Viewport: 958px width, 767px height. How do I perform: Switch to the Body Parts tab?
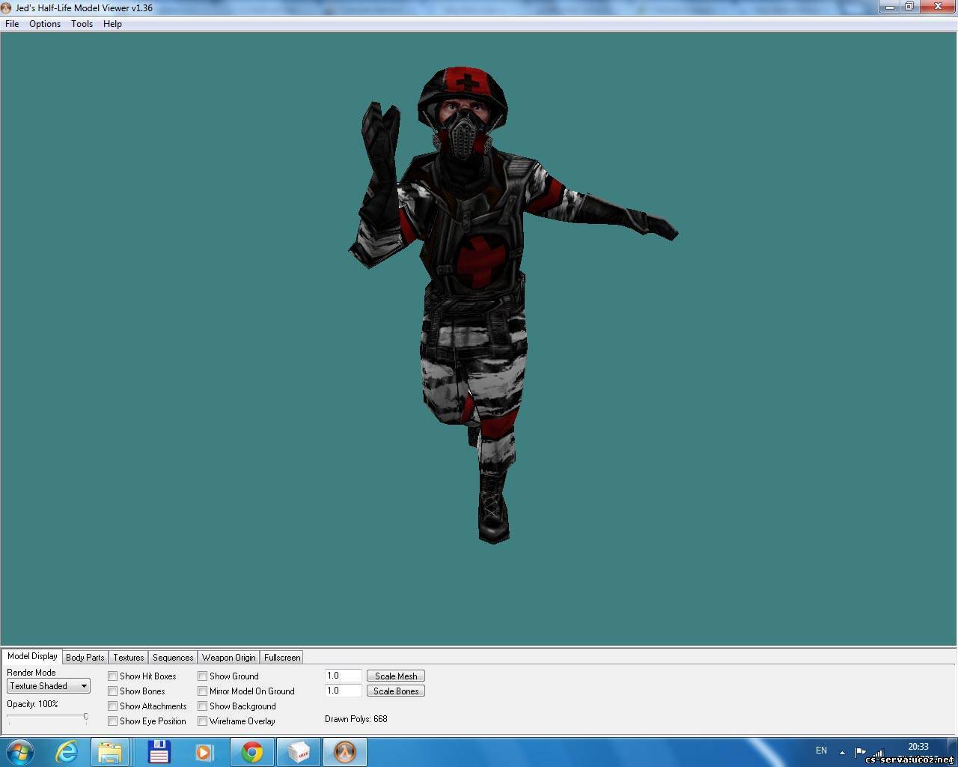point(85,658)
